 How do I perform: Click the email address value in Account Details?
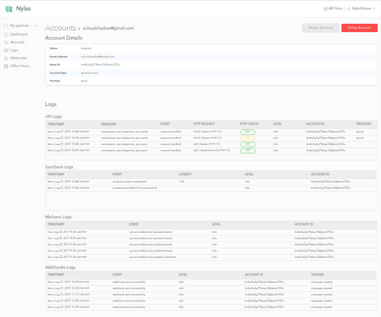point(97,57)
